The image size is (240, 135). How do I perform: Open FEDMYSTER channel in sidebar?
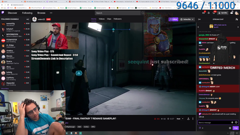[x=15, y=40]
